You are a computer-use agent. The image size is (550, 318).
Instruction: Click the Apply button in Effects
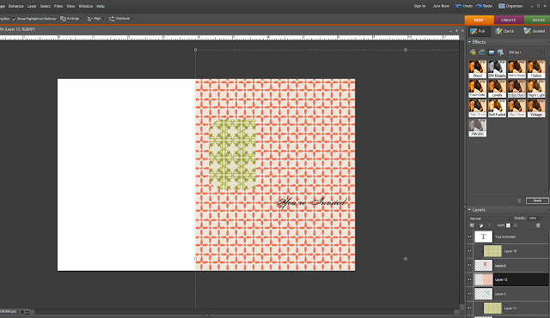537,201
